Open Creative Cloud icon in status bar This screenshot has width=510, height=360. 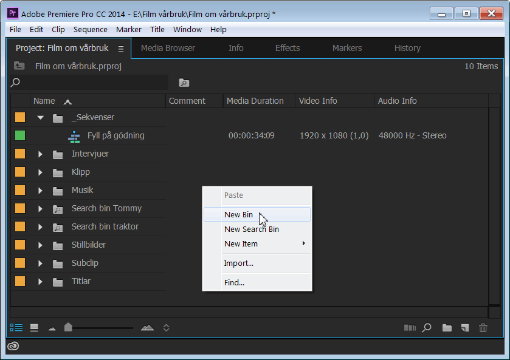(13, 346)
